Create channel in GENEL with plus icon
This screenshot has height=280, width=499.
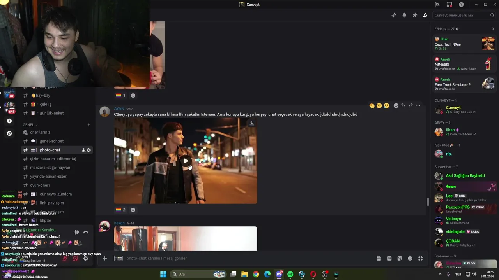(89, 125)
